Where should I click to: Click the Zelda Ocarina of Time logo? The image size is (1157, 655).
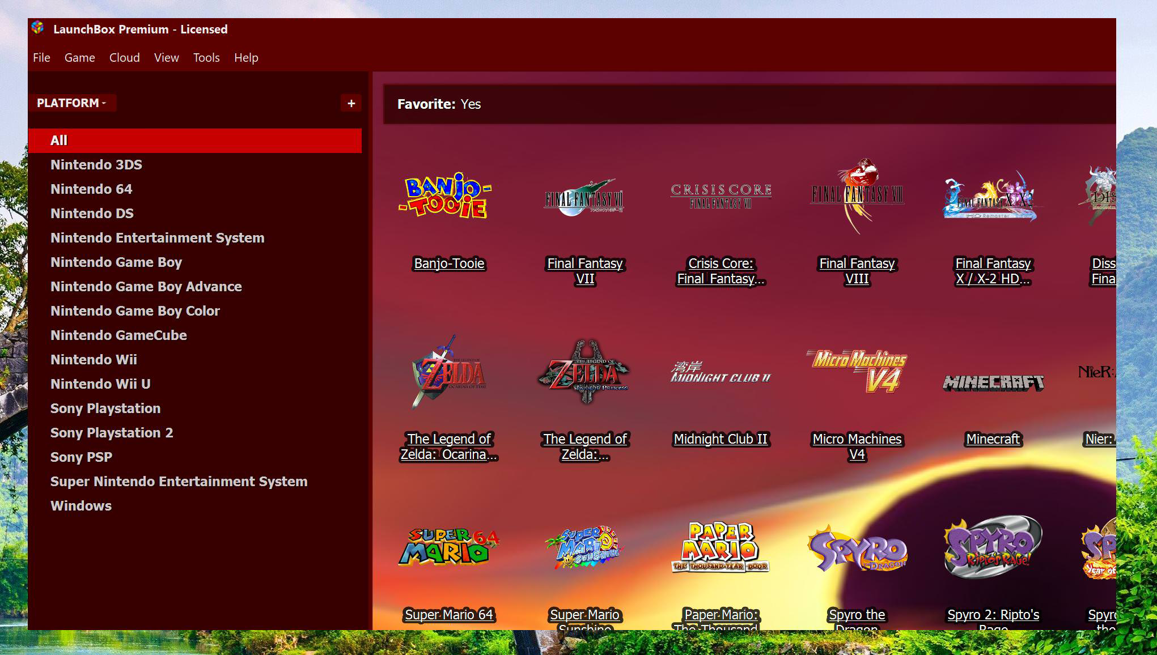[448, 372]
